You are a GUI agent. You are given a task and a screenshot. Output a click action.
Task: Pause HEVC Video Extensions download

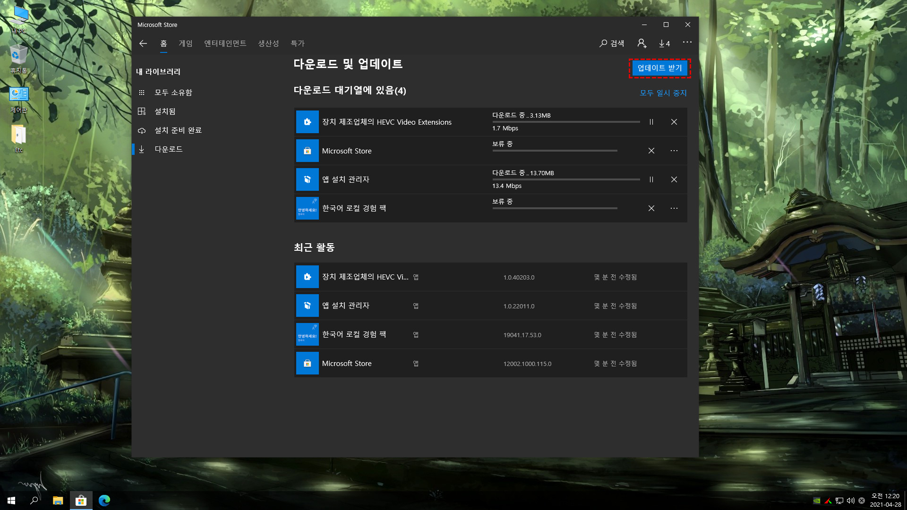651,122
